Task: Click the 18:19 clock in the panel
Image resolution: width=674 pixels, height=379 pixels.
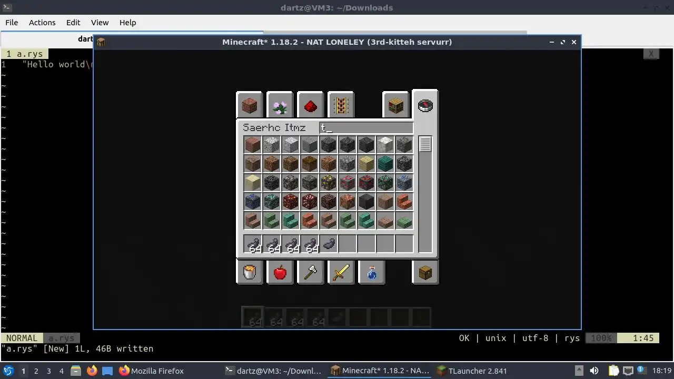Action: 662,371
